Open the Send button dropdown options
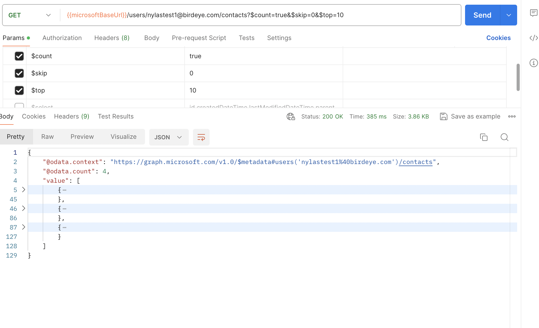 (x=509, y=15)
